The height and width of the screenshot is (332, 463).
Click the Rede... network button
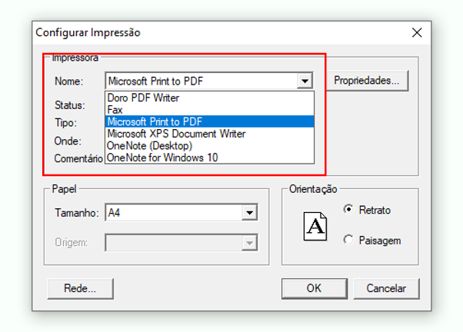80,288
